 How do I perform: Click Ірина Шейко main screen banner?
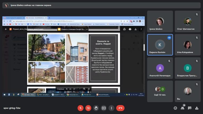[x=101, y=5]
